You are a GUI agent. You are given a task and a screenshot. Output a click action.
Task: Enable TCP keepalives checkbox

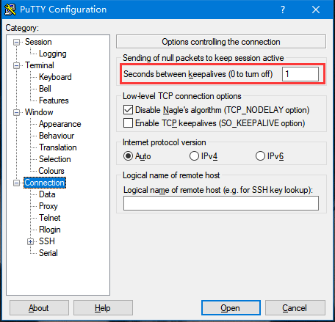(128, 123)
